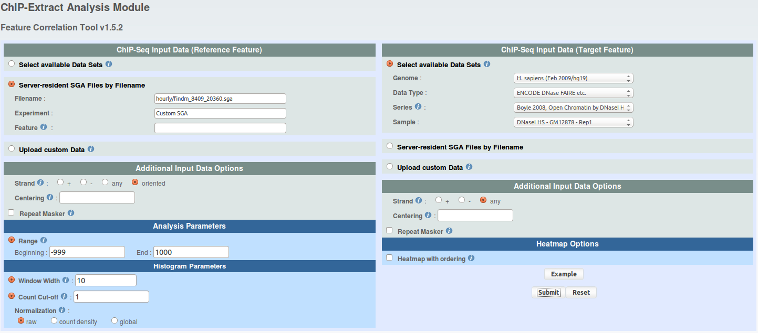This screenshot has height=333, width=758.
Task: Open info icon next to Window Width
Action: 66,281
